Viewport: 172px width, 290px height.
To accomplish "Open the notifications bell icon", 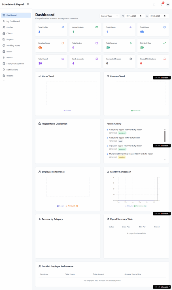I will [x=162, y=4].
